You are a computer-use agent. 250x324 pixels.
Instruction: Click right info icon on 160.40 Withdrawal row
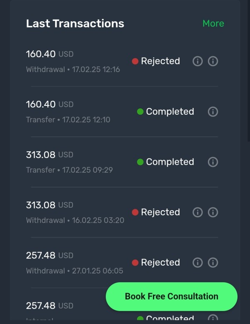(213, 61)
